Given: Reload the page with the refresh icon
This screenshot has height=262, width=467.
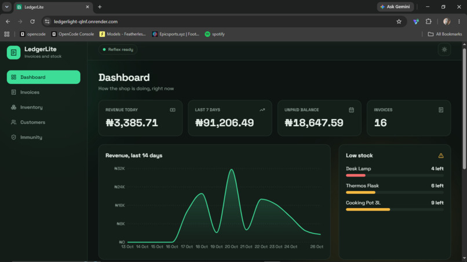Looking at the screenshot, I should point(32,21).
